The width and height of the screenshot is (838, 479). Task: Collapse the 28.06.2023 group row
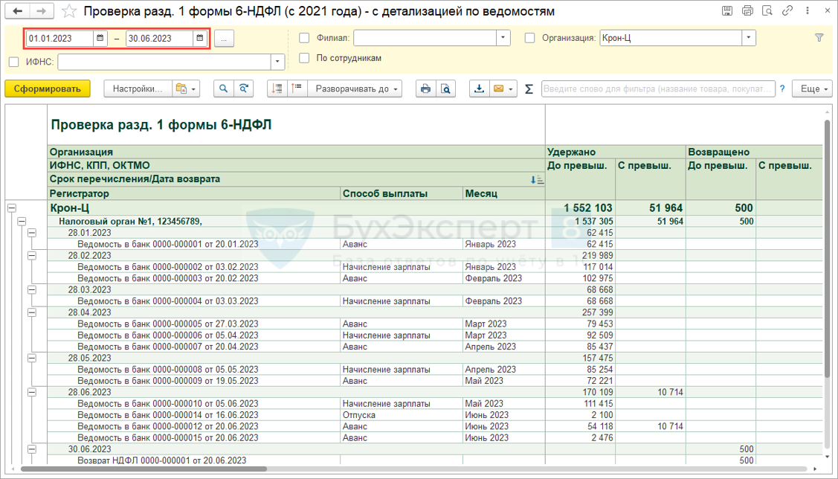point(31,392)
